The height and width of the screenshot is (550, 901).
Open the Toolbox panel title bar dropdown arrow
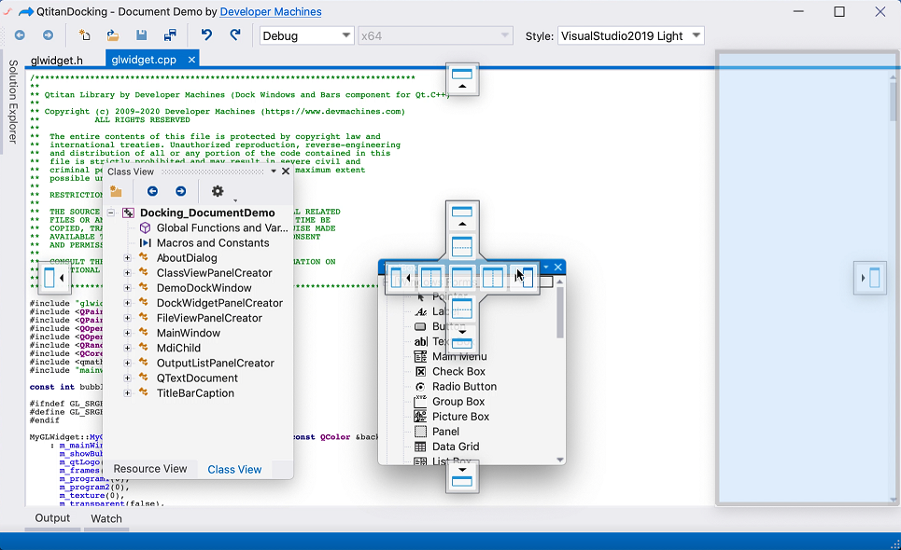point(546,268)
